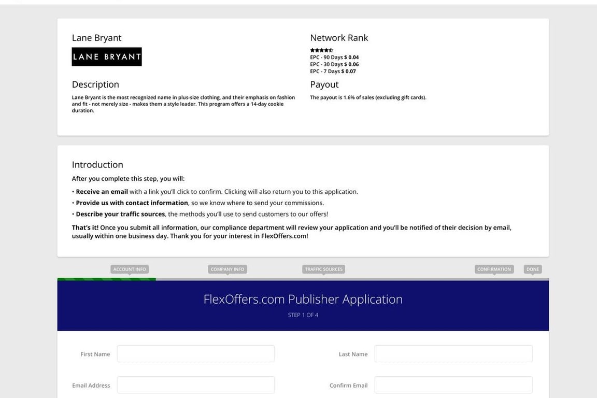
Task: Select the Account Info step tab
Action: click(x=130, y=269)
